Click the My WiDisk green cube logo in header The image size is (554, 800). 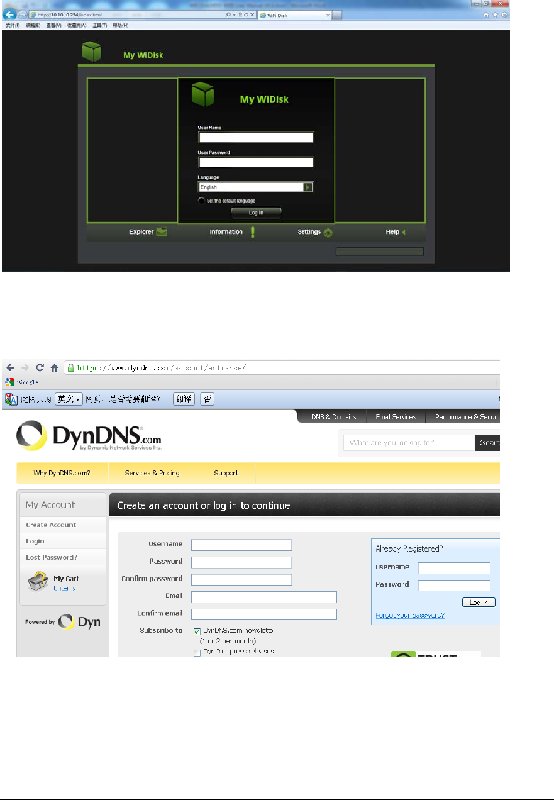[92, 52]
